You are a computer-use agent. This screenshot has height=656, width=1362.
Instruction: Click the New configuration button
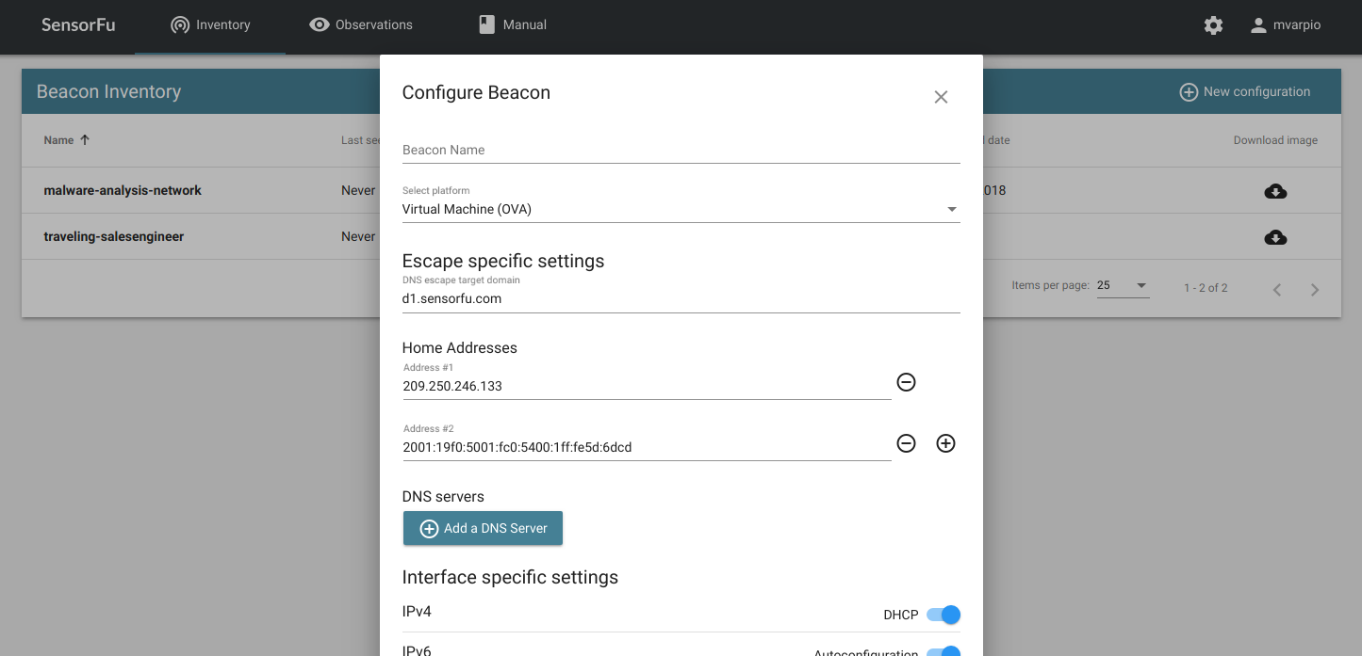click(1245, 92)
